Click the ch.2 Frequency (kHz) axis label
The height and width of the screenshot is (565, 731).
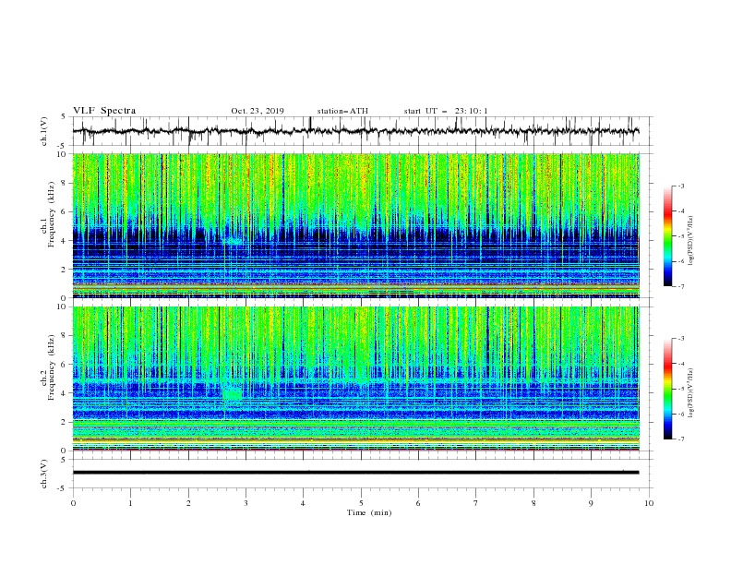point(49,367)
